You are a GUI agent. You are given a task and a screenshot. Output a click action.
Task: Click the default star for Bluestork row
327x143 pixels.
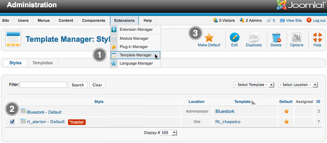[x=286, y=111]
